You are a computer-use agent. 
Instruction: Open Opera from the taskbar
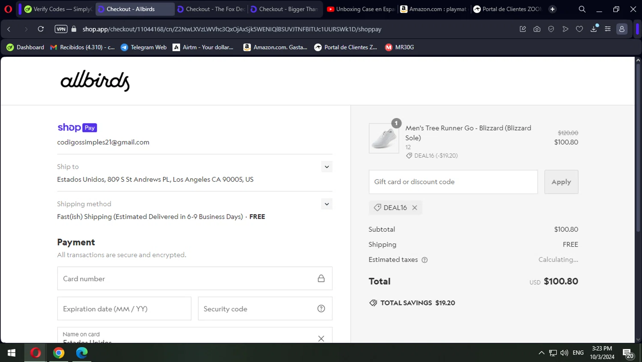[x=36, y=353]
